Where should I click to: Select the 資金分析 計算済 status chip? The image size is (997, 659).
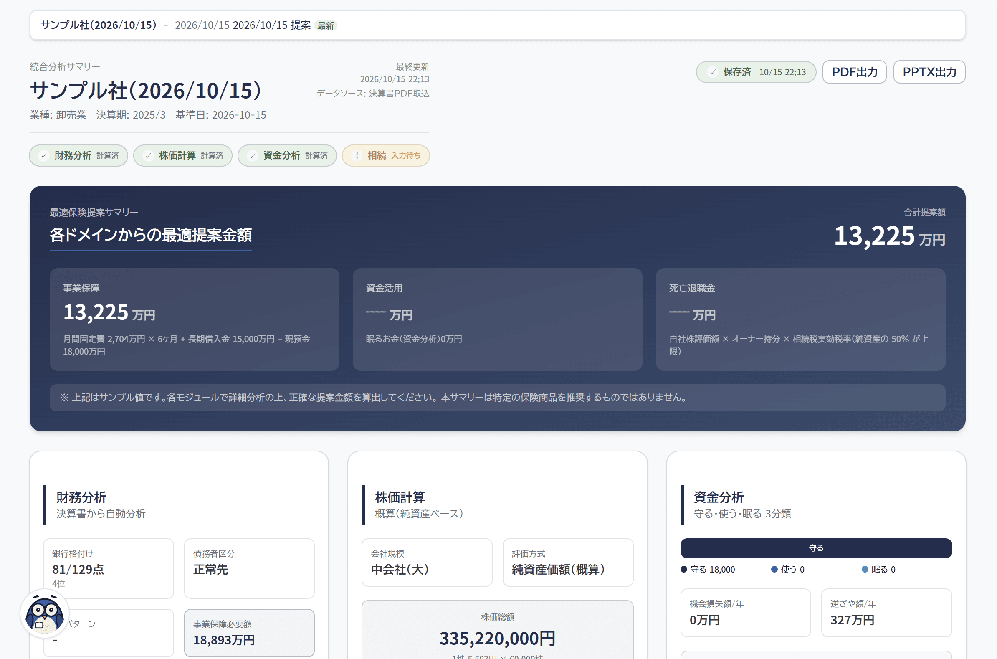tap(287, 155)
